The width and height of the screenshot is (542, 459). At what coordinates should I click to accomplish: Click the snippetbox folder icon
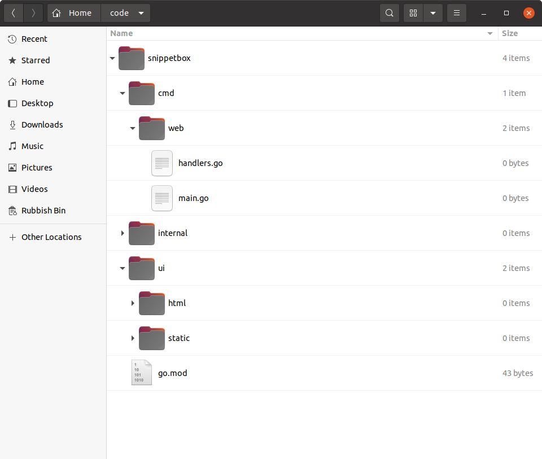tap(131, 58)
